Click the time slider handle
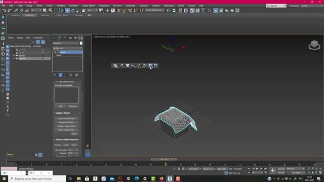The width and height of the screenshot is (324, 182). click(x=164, y=159)
